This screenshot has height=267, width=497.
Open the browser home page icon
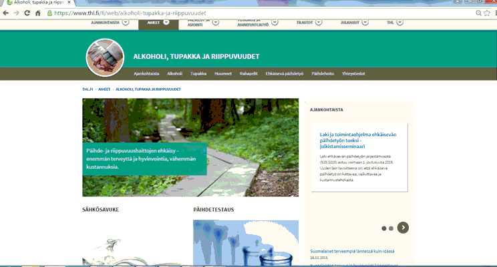click(x=38, y=13)
